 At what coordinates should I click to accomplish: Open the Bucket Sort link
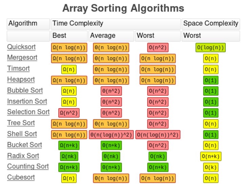click(24, 145)
